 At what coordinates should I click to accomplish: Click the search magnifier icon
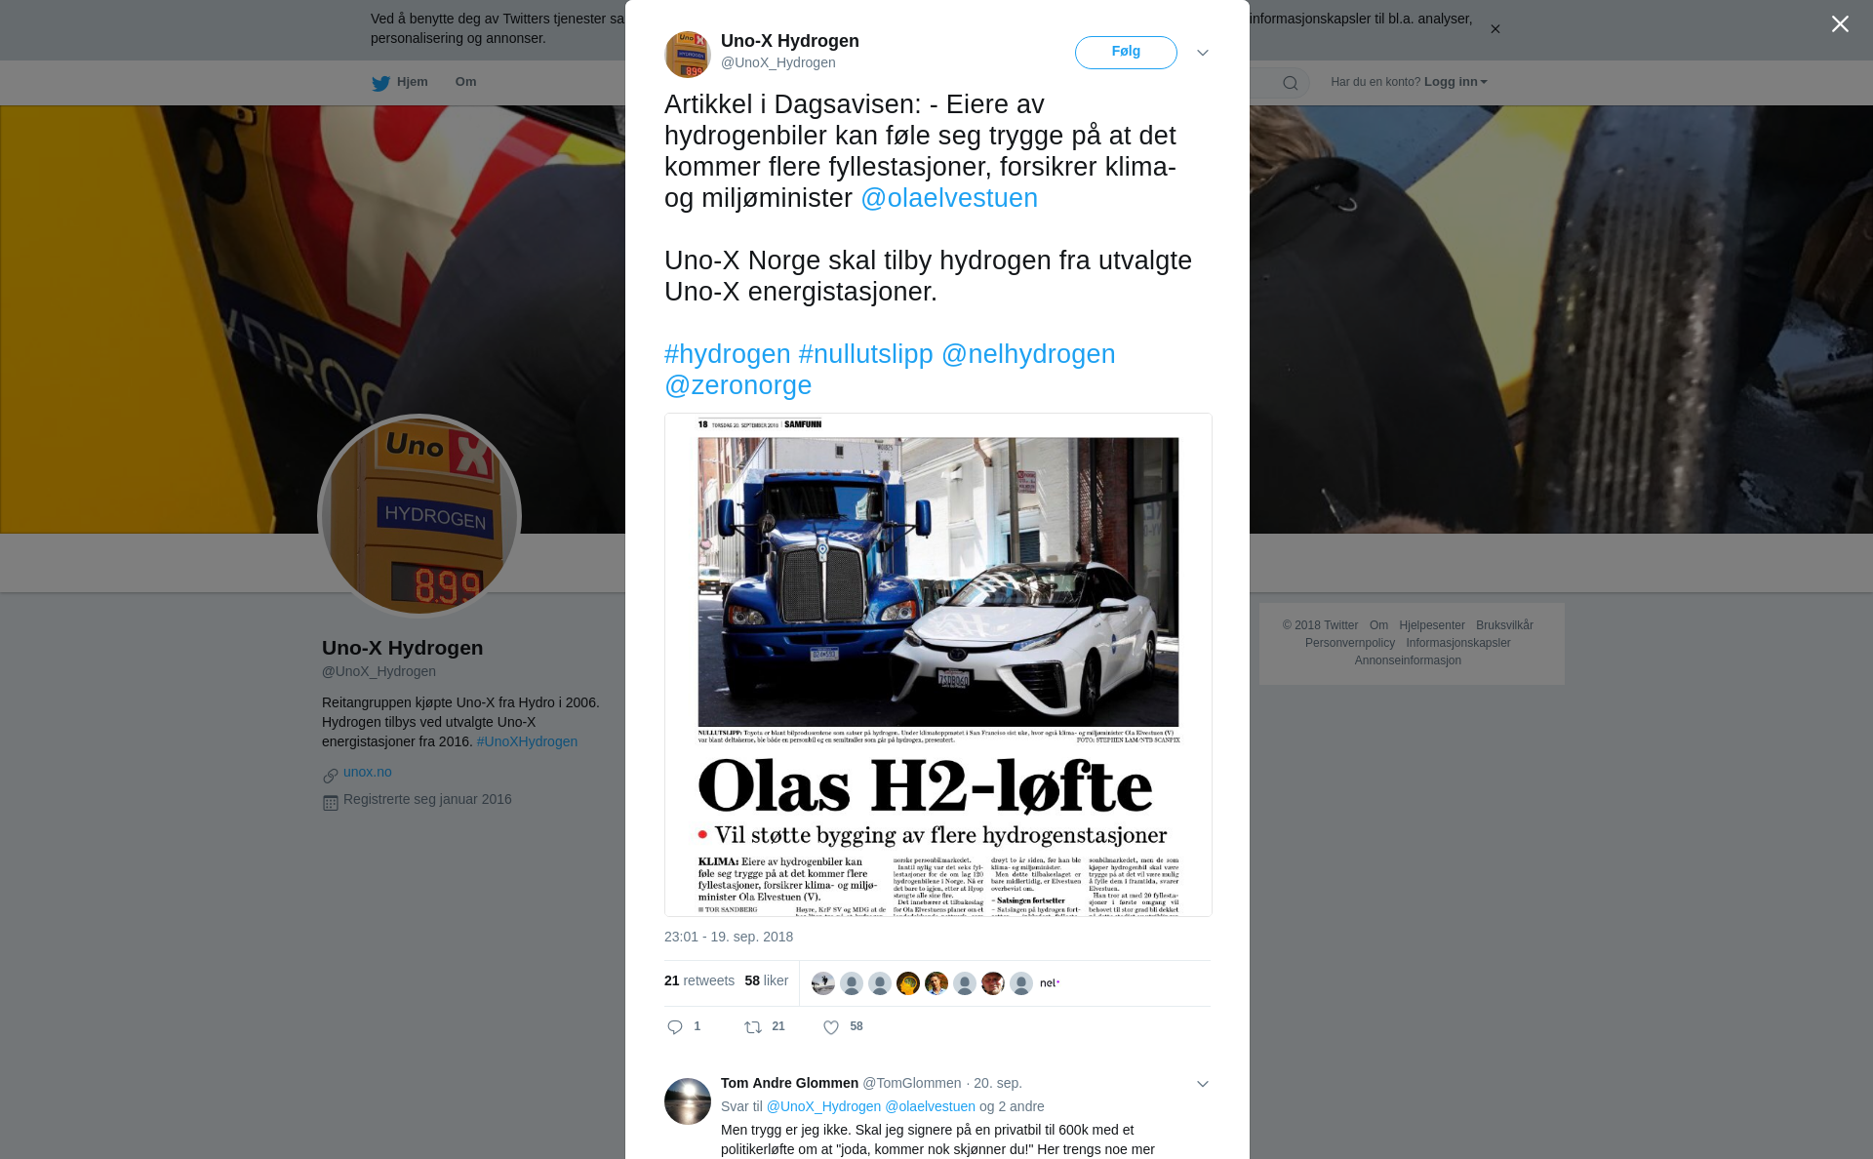click(1291, 83)
